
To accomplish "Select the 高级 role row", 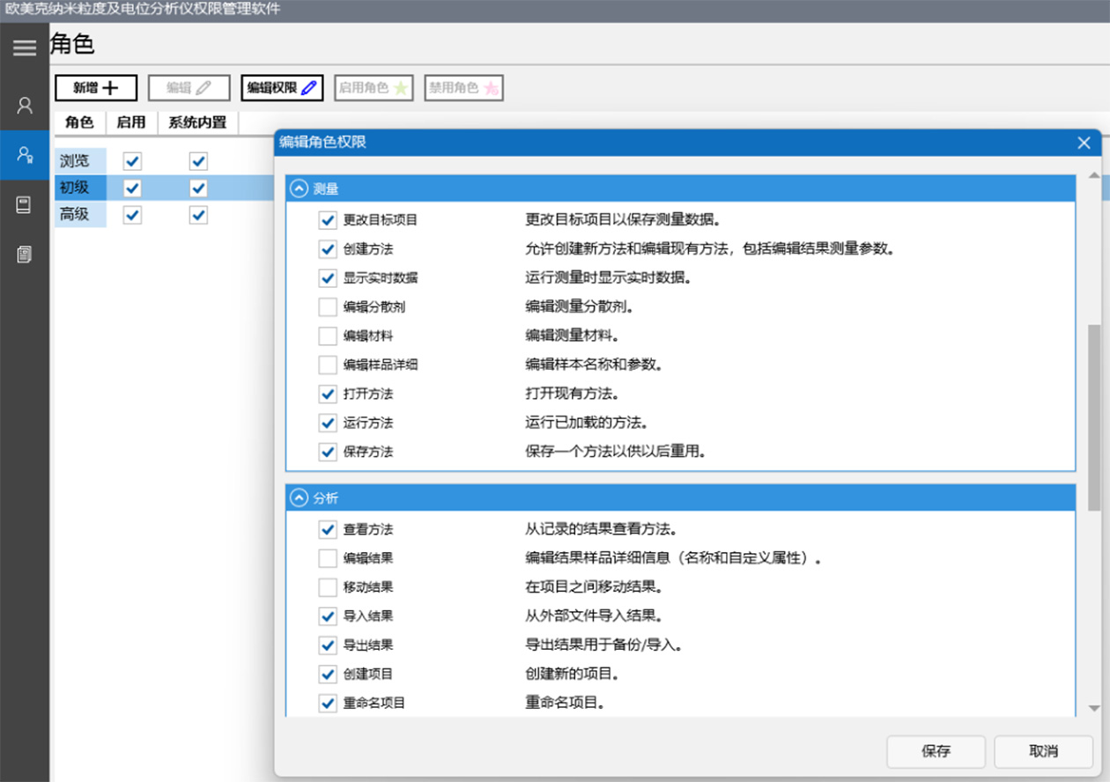I will click(x=80, y=214).
